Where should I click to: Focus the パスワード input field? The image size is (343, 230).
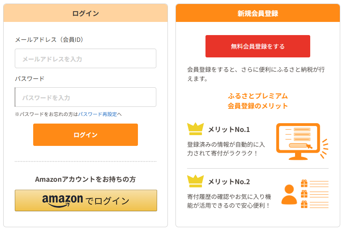[86, 97]
